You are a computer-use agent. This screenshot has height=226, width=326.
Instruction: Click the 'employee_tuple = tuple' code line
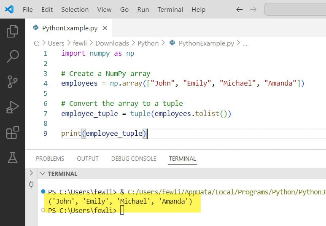point(146,113)
